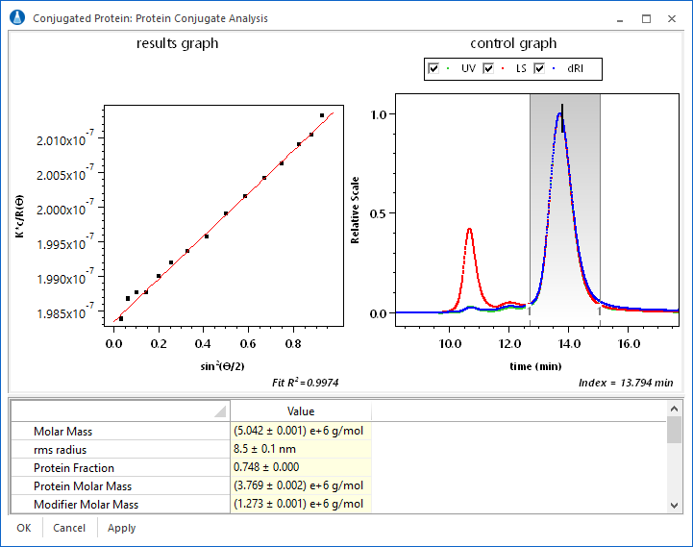The height and width of the screenshot is (547, 693).
Task: Toggle the LS trace checkbox
Action: coord(488,69)
